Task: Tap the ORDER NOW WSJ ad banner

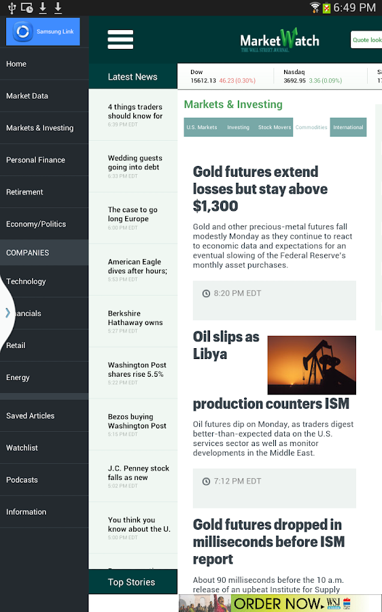Action: click(x=280, y=603)
